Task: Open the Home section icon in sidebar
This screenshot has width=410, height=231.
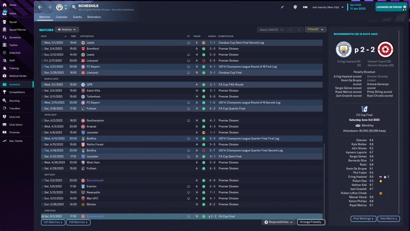Action: (4, 5)
